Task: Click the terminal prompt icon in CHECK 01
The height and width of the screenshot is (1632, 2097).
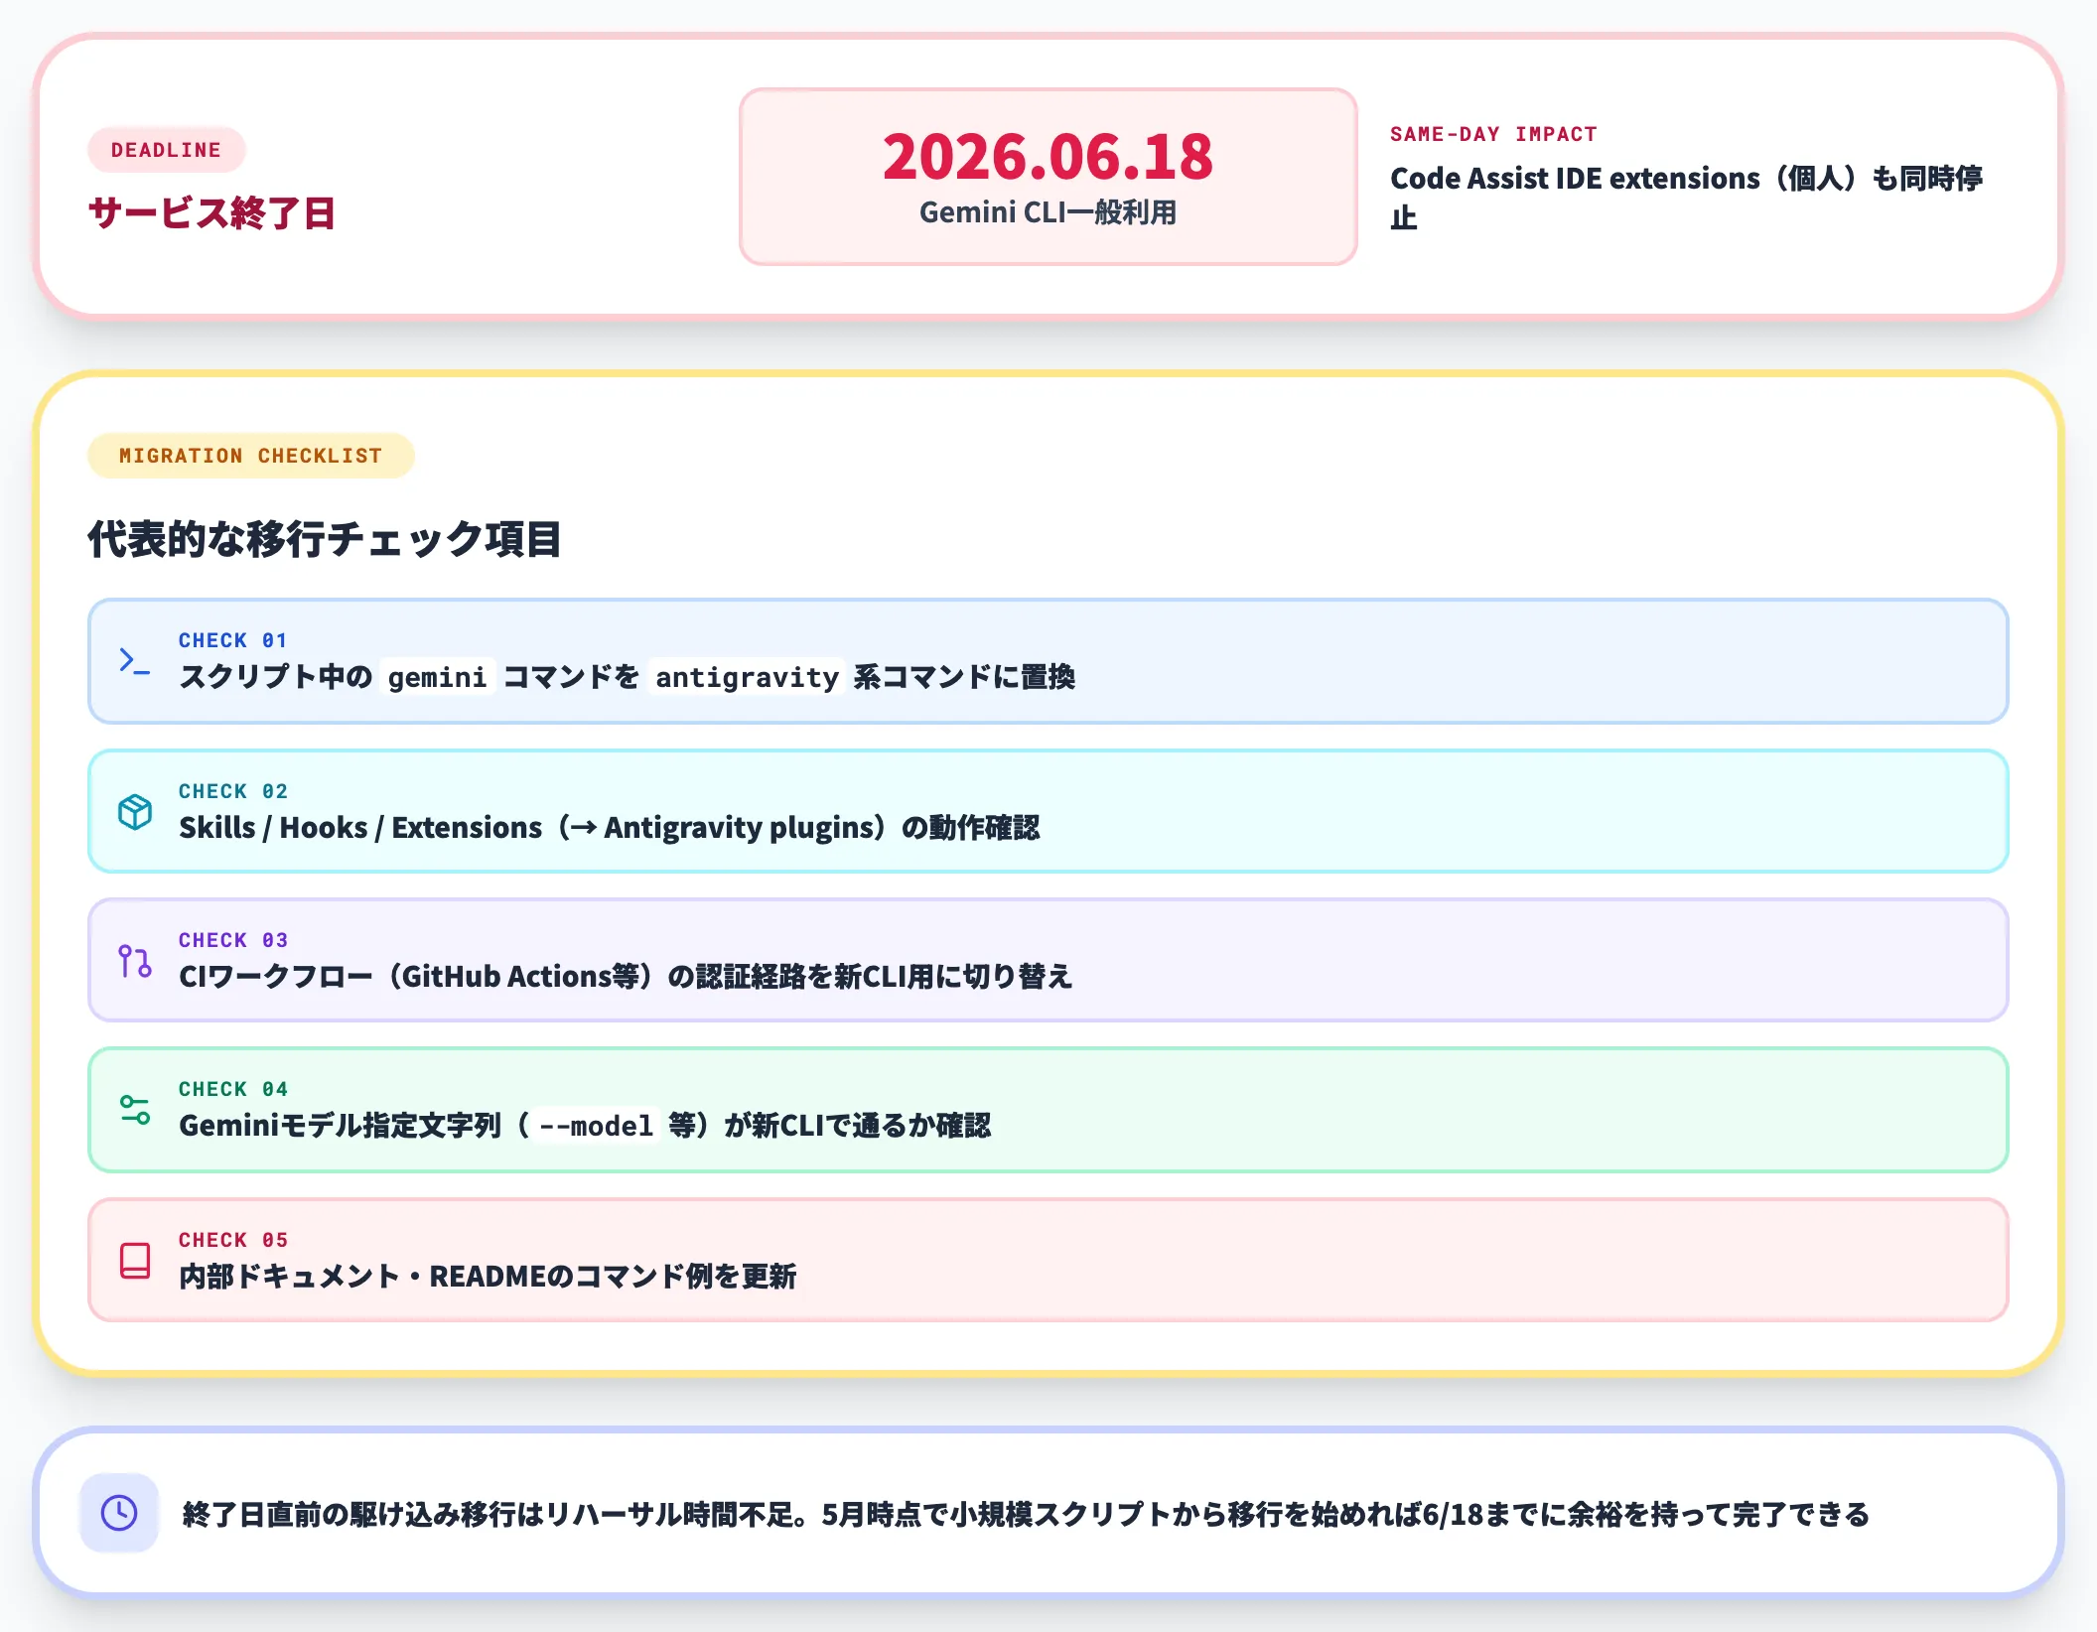Action: [135, 661]
